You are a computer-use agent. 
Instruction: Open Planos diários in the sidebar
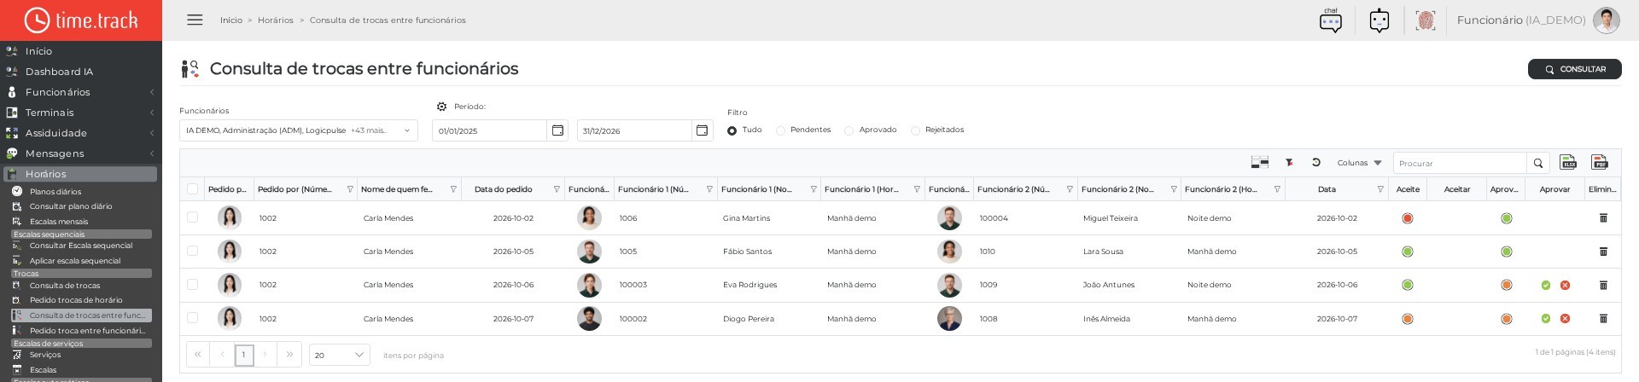point(55,192)
